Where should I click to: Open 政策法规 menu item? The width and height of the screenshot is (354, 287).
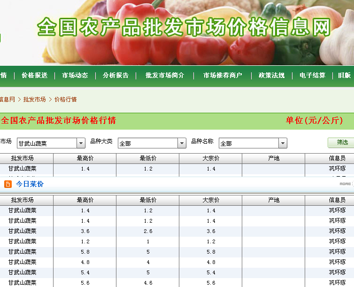coord(271,76)
